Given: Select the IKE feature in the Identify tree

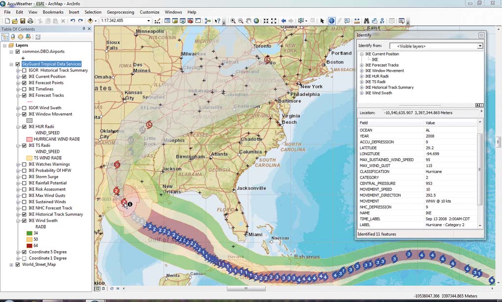Looking at the screenshot, I should [375, 59].
